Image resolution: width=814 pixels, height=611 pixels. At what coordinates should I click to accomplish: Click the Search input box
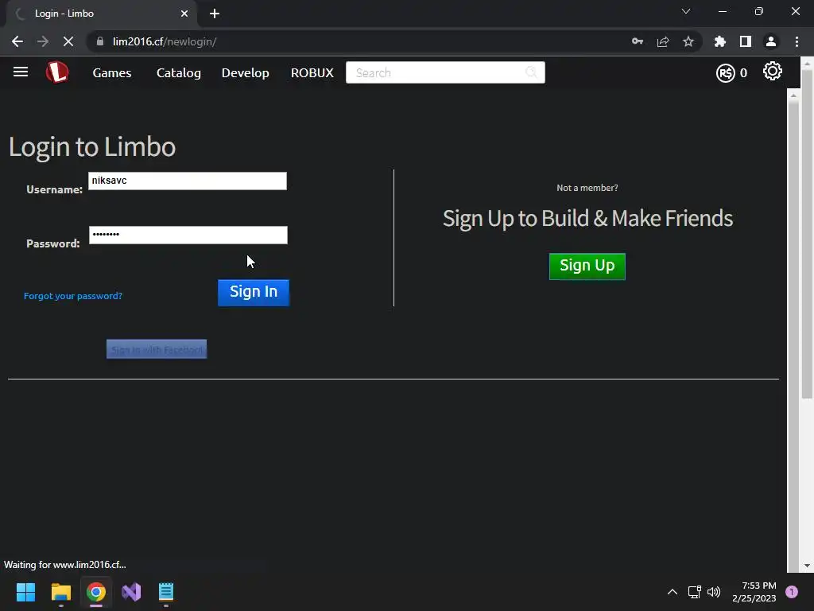pos(445,72)
